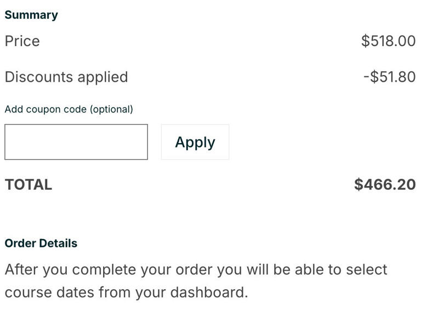Click the Order Details heading
Screen dimensions: 421x310
(x=41, y=243)
